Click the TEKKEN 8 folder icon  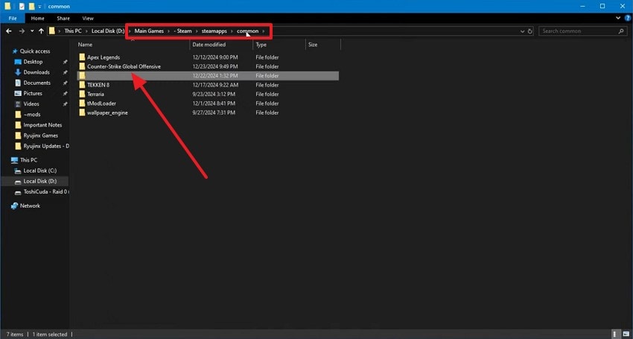[x=82, y=85]
